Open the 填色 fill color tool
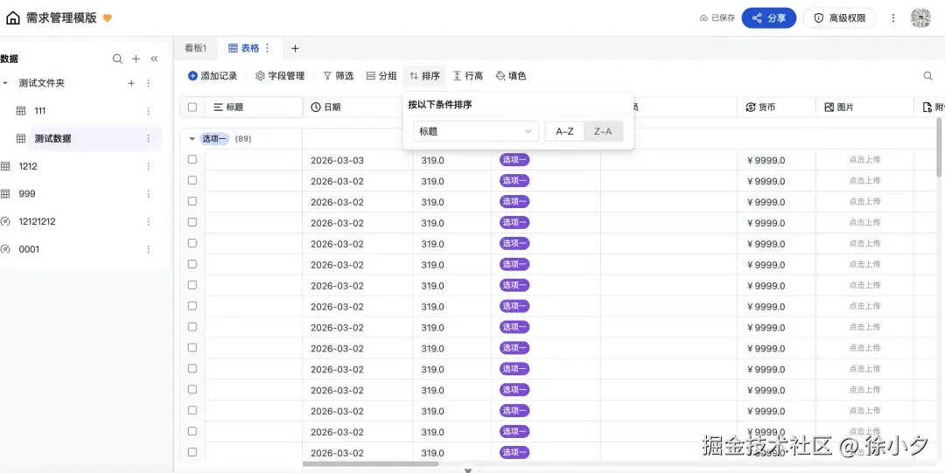945x473 pixels. point(511,76)
